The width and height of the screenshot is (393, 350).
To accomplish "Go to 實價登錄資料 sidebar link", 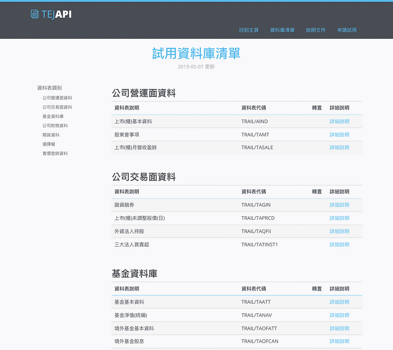I will point(55,153).
